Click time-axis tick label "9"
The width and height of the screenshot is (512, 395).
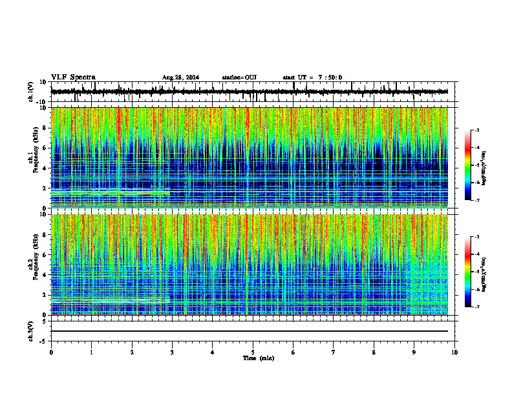click(414, 352)
